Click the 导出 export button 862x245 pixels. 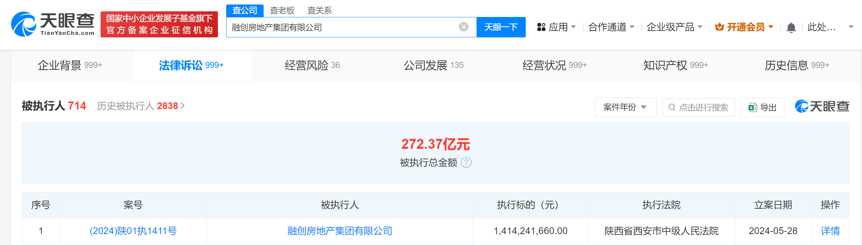pos(762,108)
